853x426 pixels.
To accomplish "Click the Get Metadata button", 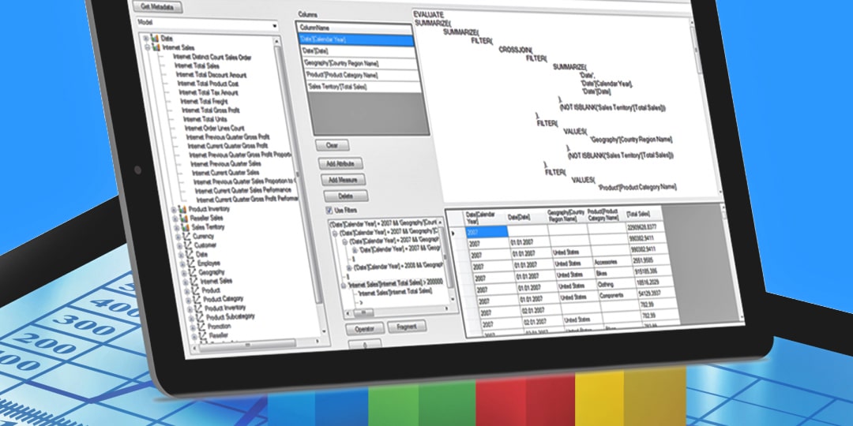I will [160, 8].
